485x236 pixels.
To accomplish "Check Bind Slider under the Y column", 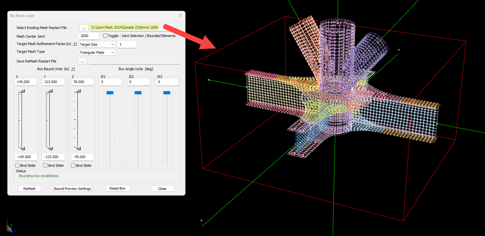I will (46, 165).
